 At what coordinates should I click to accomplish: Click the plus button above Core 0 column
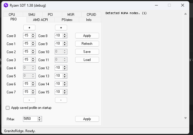point(29,28)
